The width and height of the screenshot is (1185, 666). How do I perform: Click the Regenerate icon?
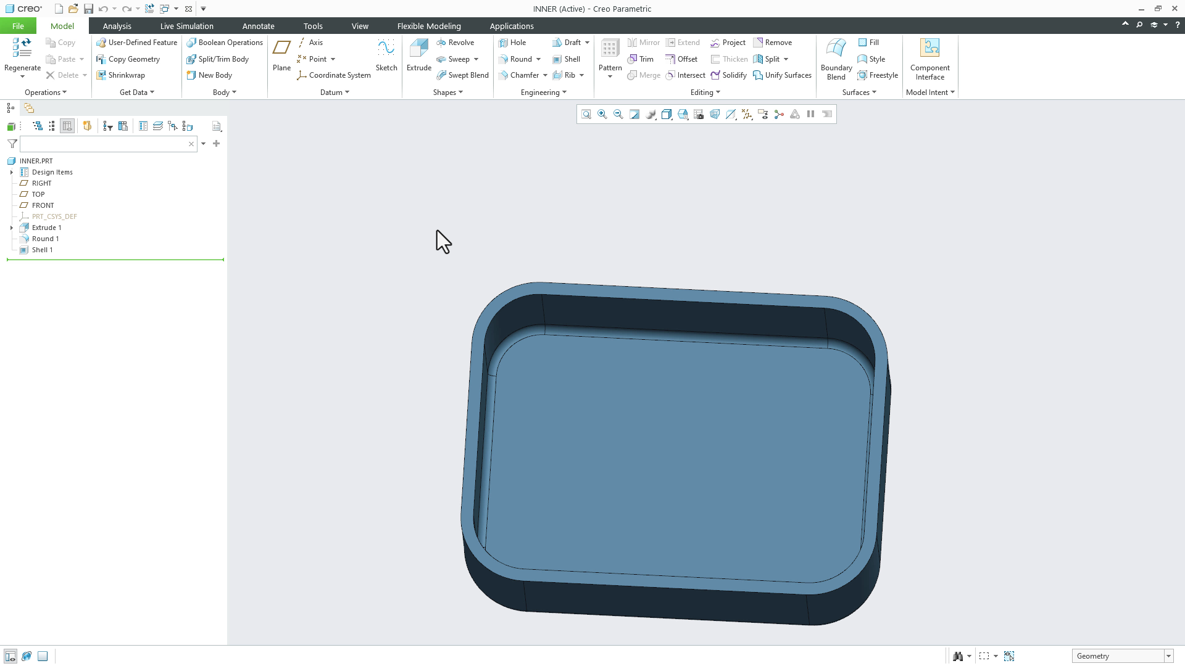pyautogui.click(x=22, y=49)
